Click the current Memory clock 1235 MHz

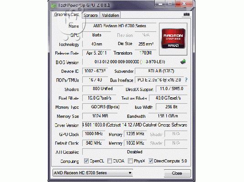[x=135, y=134]
